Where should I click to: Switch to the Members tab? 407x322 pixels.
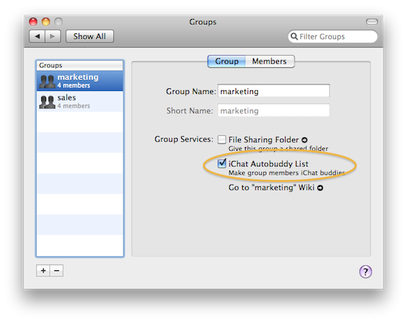point(269,61)
